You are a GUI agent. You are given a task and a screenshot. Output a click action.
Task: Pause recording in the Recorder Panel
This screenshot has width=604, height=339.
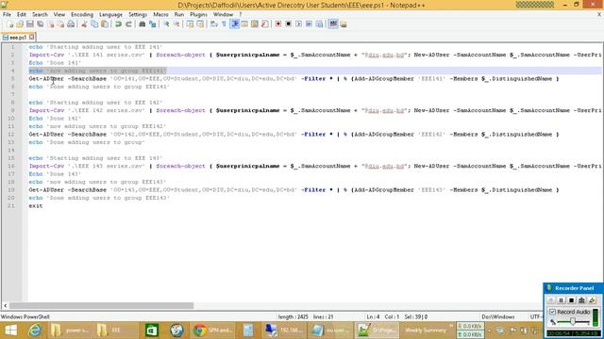click(x=561, y=300)
